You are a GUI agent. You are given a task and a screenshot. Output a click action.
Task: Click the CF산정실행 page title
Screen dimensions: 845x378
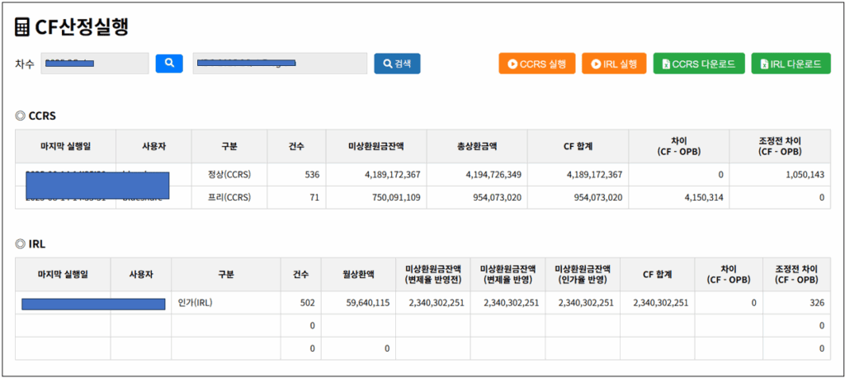(82, 27)
